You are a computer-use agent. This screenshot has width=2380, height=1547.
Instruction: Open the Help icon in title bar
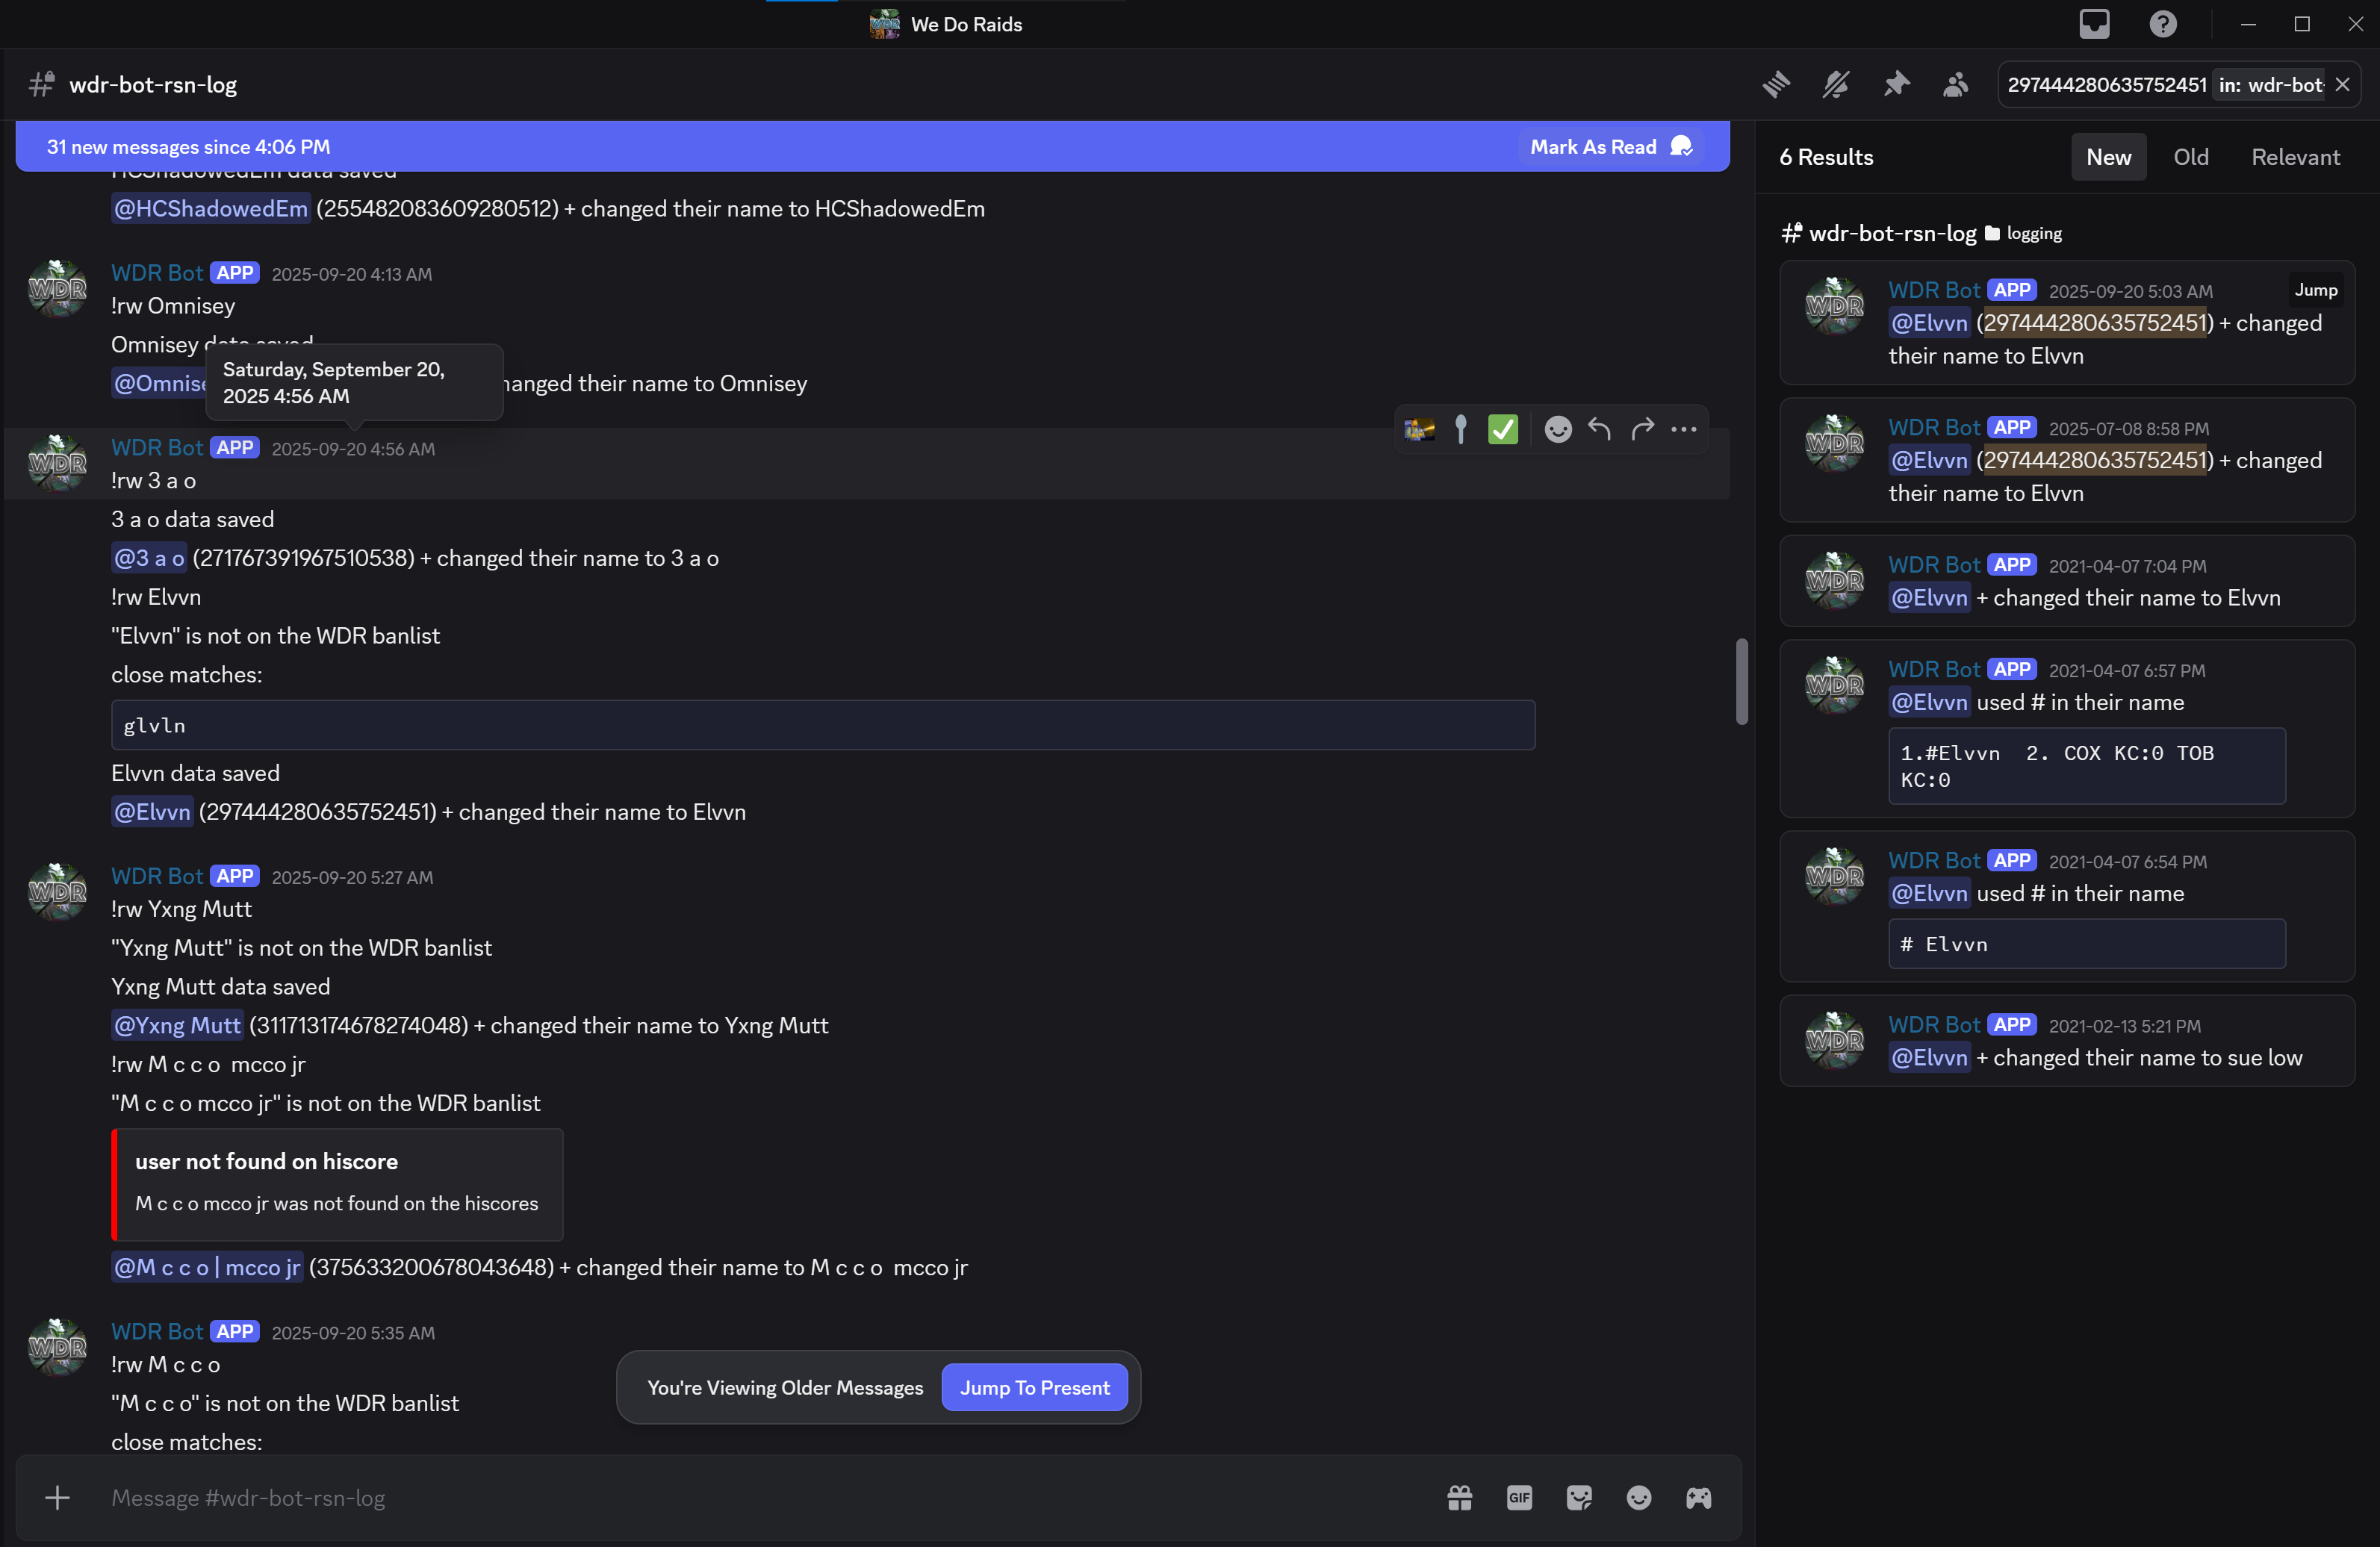(x=2163, y=24)
